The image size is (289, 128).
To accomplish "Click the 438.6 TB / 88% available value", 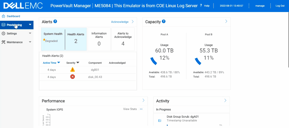I will (171, 73).
